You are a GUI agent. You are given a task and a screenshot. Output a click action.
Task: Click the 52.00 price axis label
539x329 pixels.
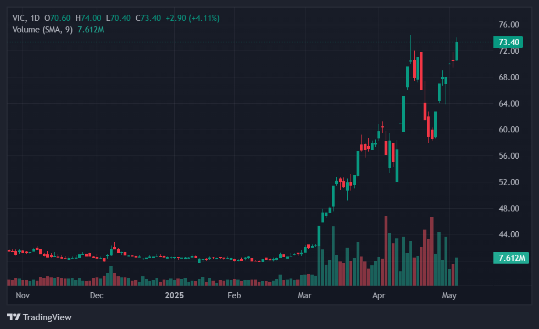click(x=509, y=182)
